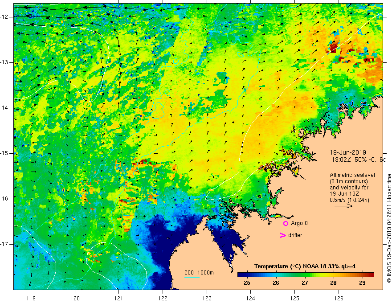This screenshot has height=303, width=392.
Task: Click latitude label -15 on left axis
Action: tap(4, 153)
